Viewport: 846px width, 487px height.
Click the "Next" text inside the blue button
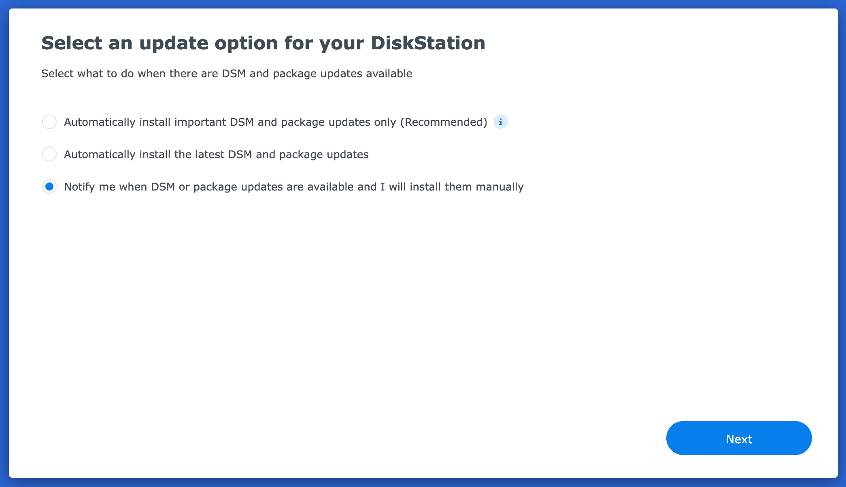(x=739, y=439)
